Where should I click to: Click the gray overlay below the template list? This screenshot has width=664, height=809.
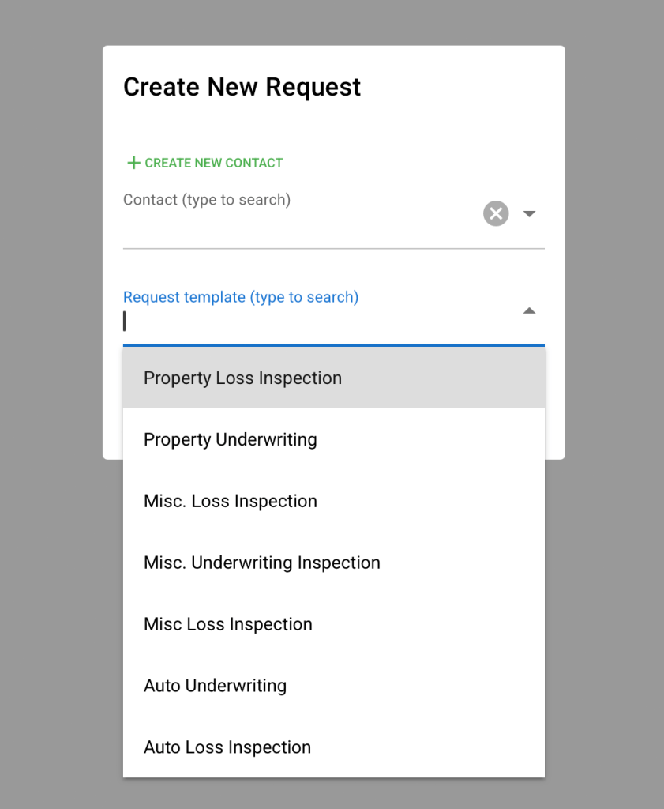point(332,793)
